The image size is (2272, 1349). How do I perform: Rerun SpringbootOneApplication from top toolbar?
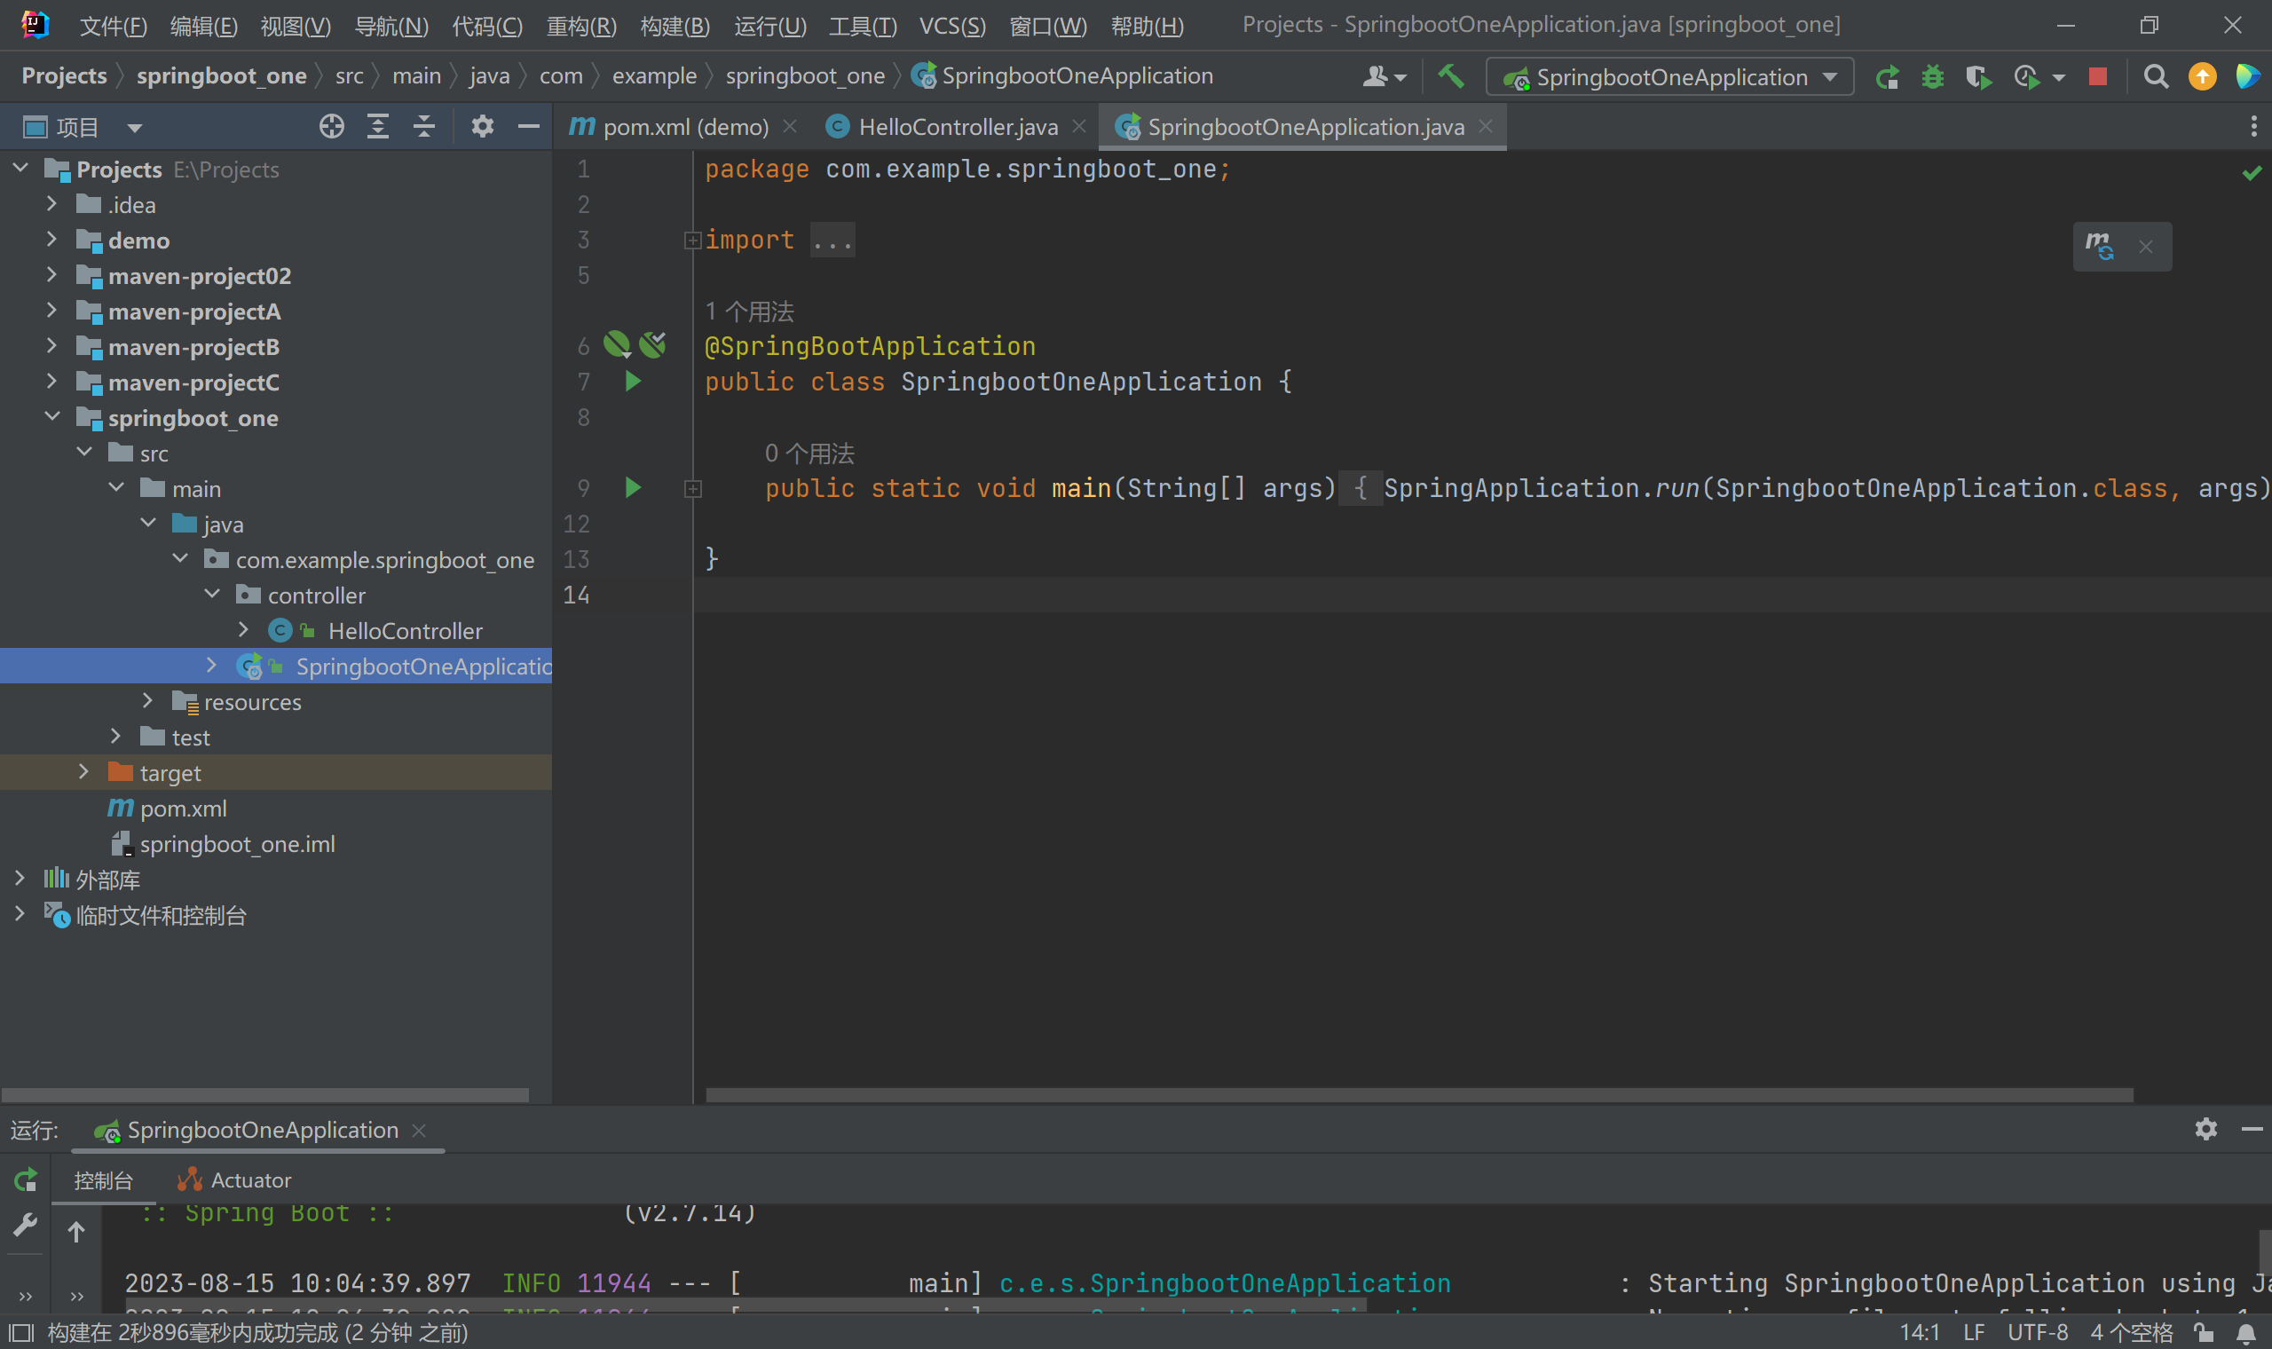(x=1887, y=77)
